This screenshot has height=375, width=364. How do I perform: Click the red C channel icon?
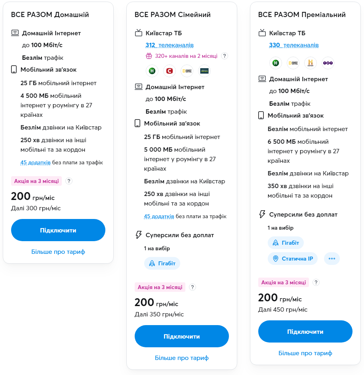[x=169, y=71]
